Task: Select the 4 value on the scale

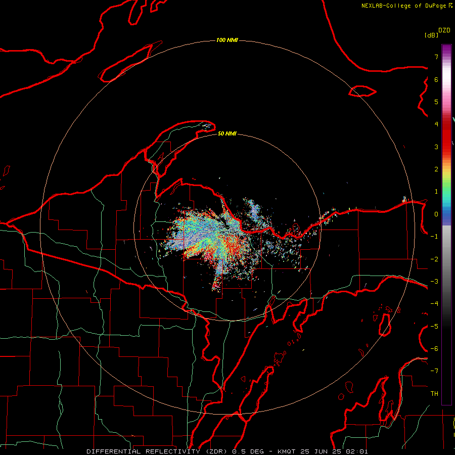Action: [436, 124]
